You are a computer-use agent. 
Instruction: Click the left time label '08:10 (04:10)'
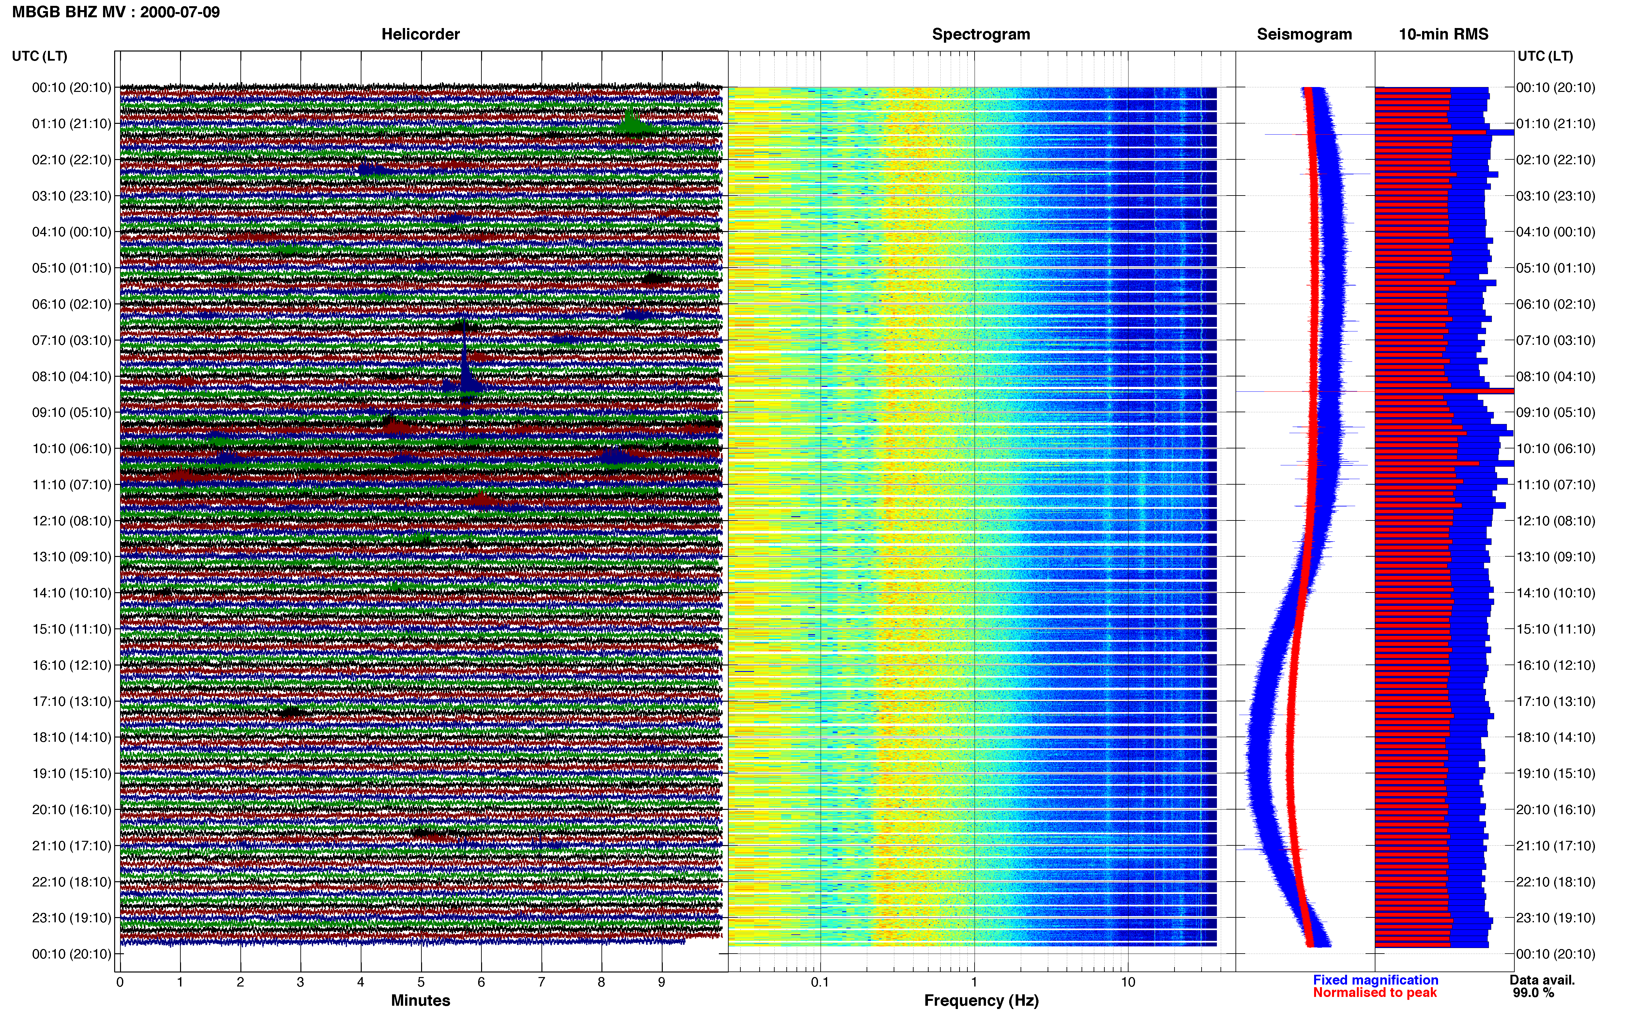tap(72, 376)
